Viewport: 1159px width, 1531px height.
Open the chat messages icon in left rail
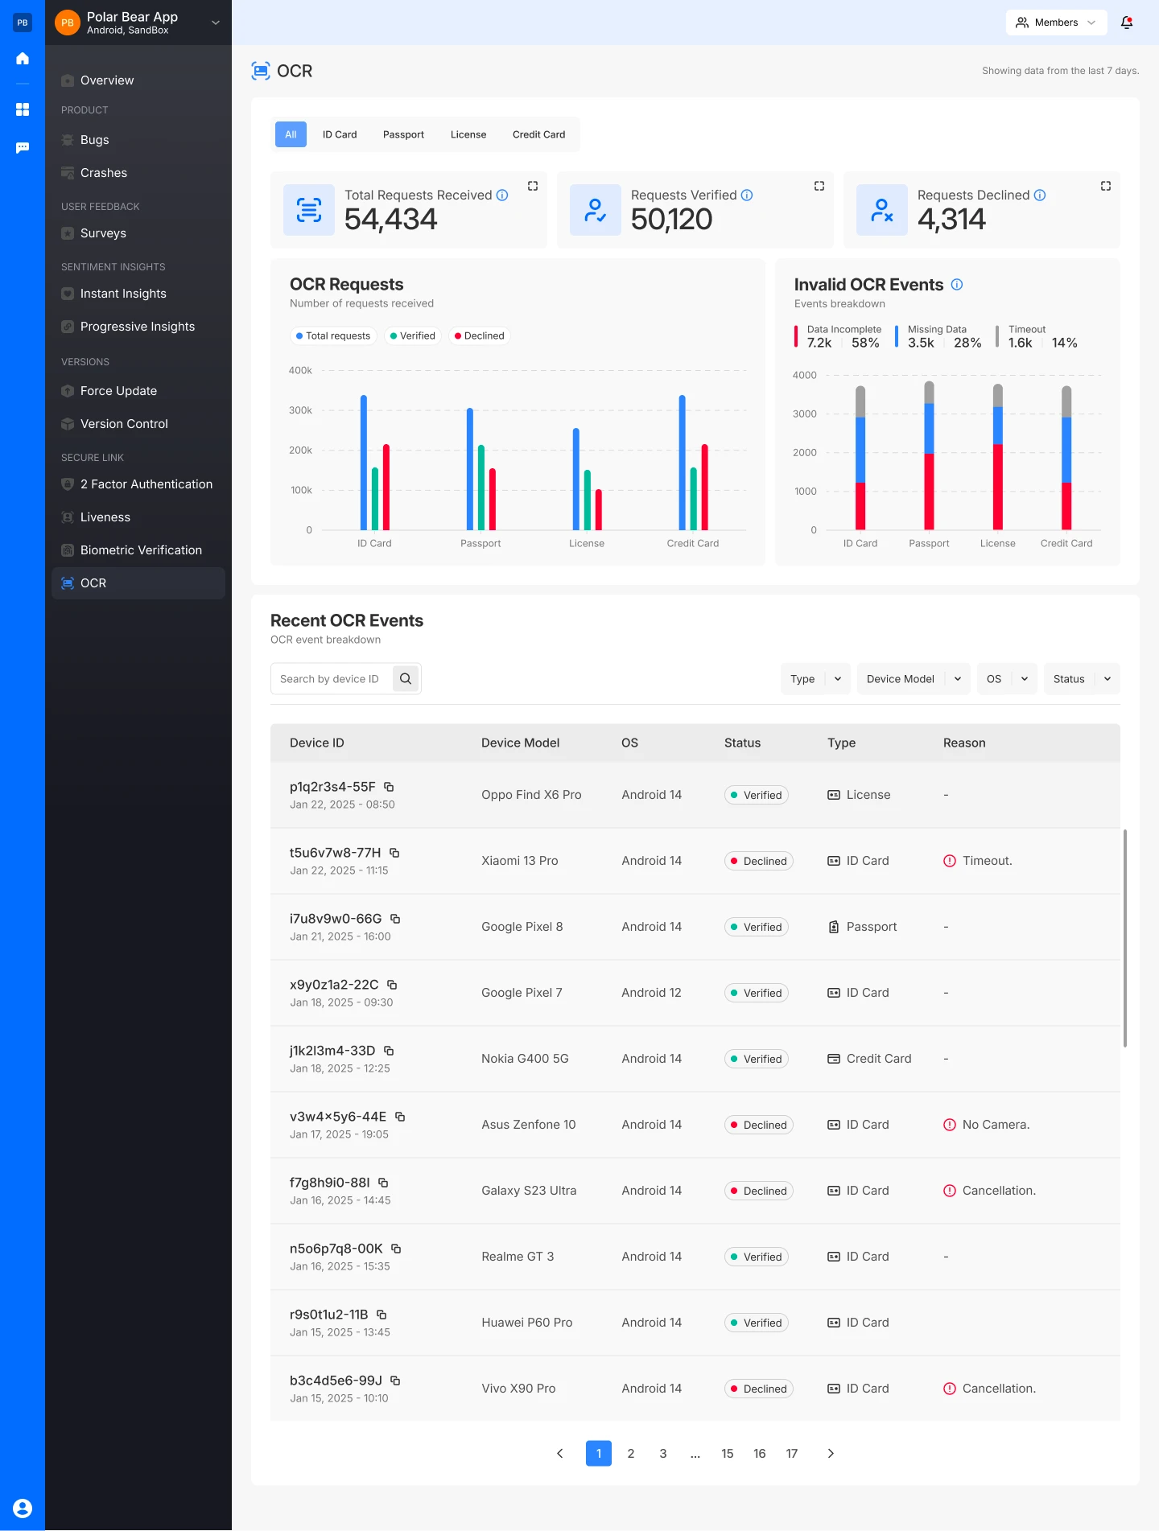point(23,148)
